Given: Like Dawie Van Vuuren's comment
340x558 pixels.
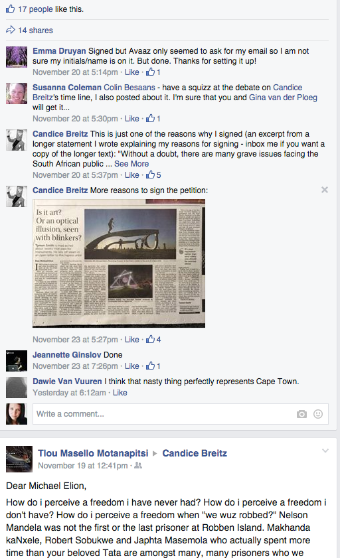Looking at the screenshot, I should pyautogui.click(x=120, y=393).
